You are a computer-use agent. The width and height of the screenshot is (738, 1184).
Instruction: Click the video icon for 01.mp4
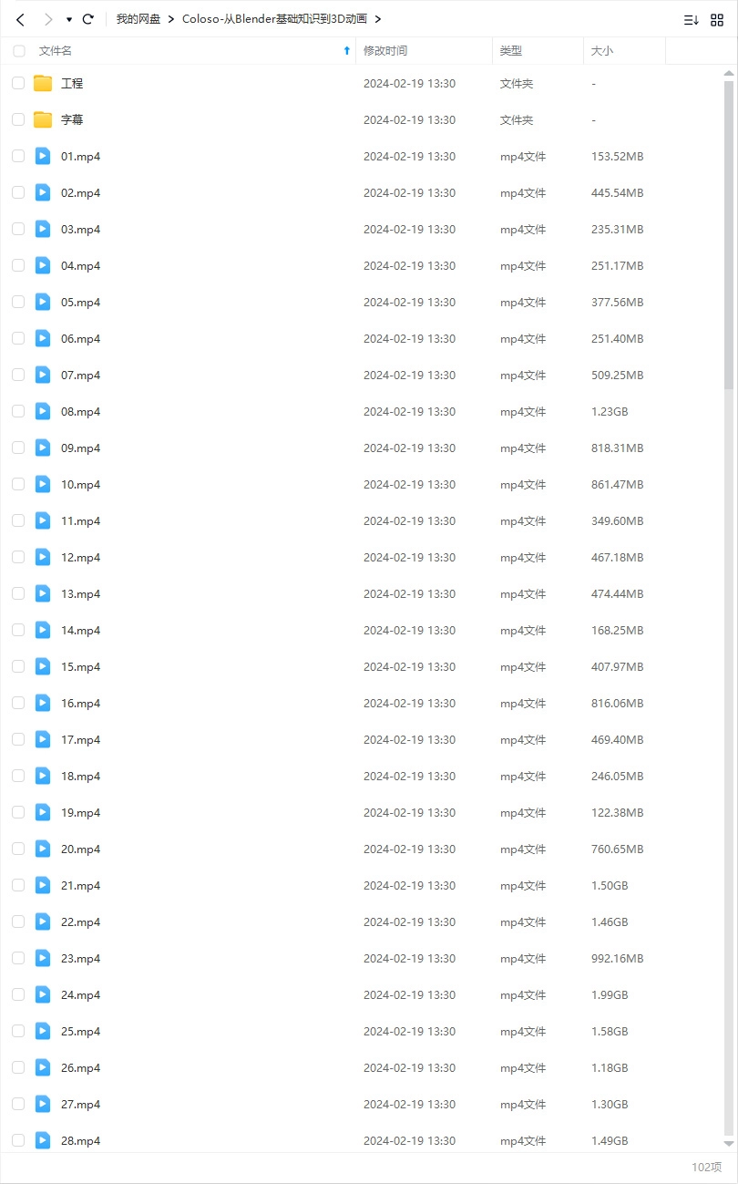(43, 156)
